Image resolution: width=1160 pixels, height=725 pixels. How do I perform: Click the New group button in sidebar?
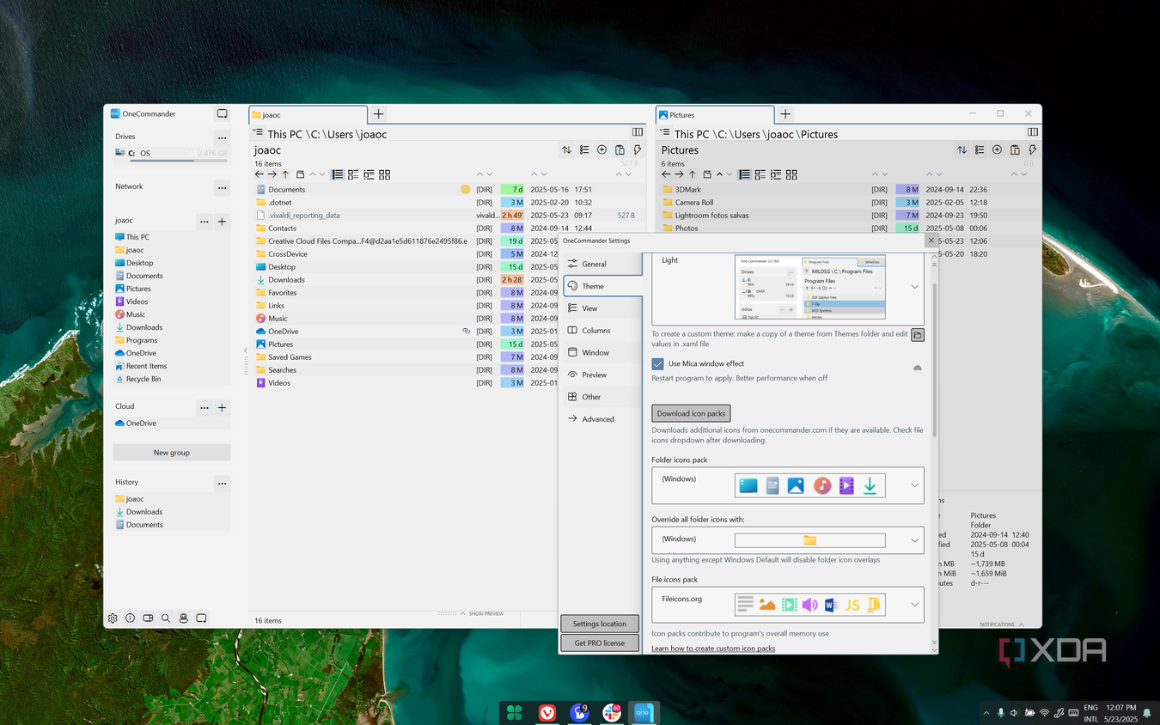[172, 453]
